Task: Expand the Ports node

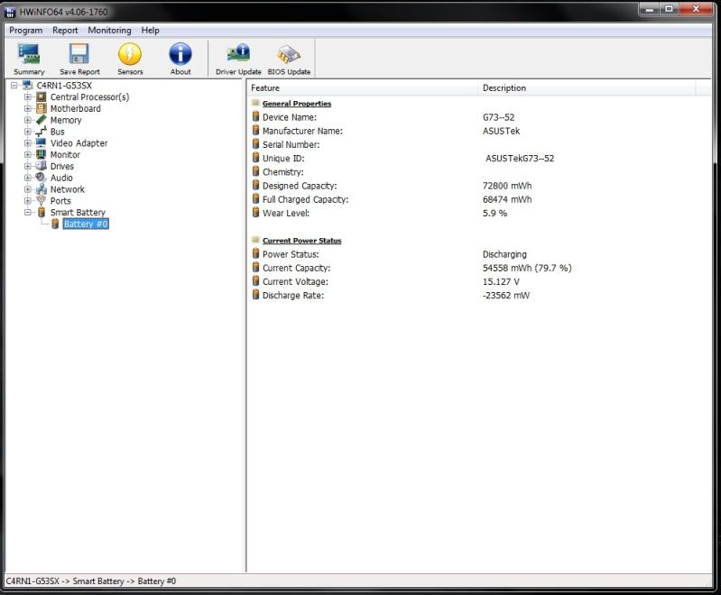Action: point(28,201)
